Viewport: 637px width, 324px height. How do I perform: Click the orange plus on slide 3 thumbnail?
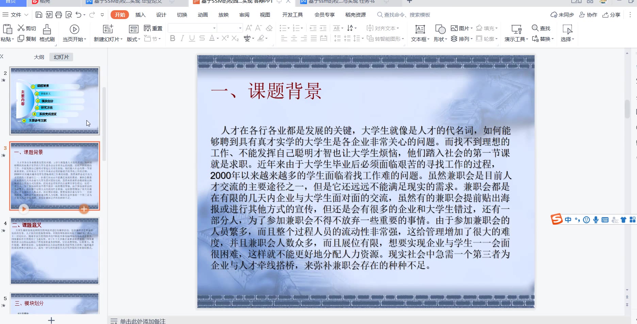pyautogui.click(x=84, y=209)
